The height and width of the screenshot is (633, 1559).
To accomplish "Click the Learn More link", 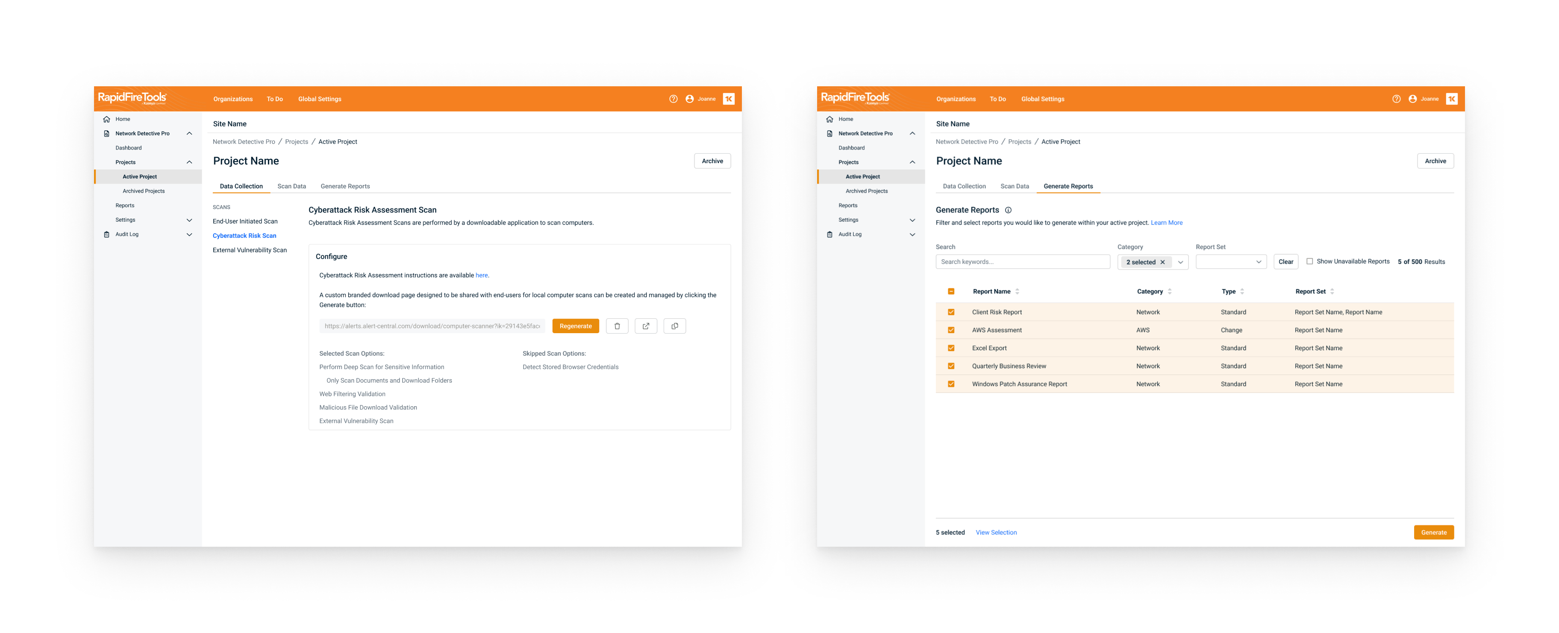I will click(x=1166, y=223).
